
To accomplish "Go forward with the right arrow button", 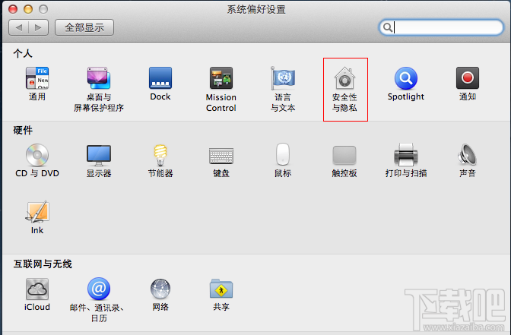I will [x=39, y=27].
